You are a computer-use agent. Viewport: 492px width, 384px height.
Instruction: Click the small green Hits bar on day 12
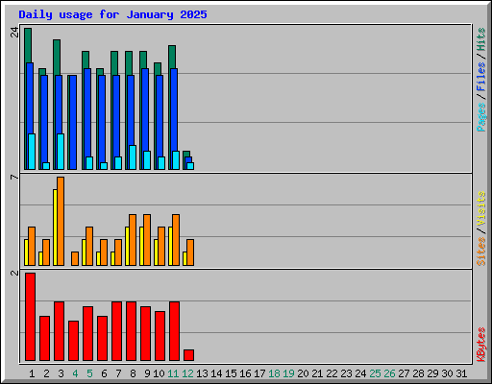pos(186,154)
